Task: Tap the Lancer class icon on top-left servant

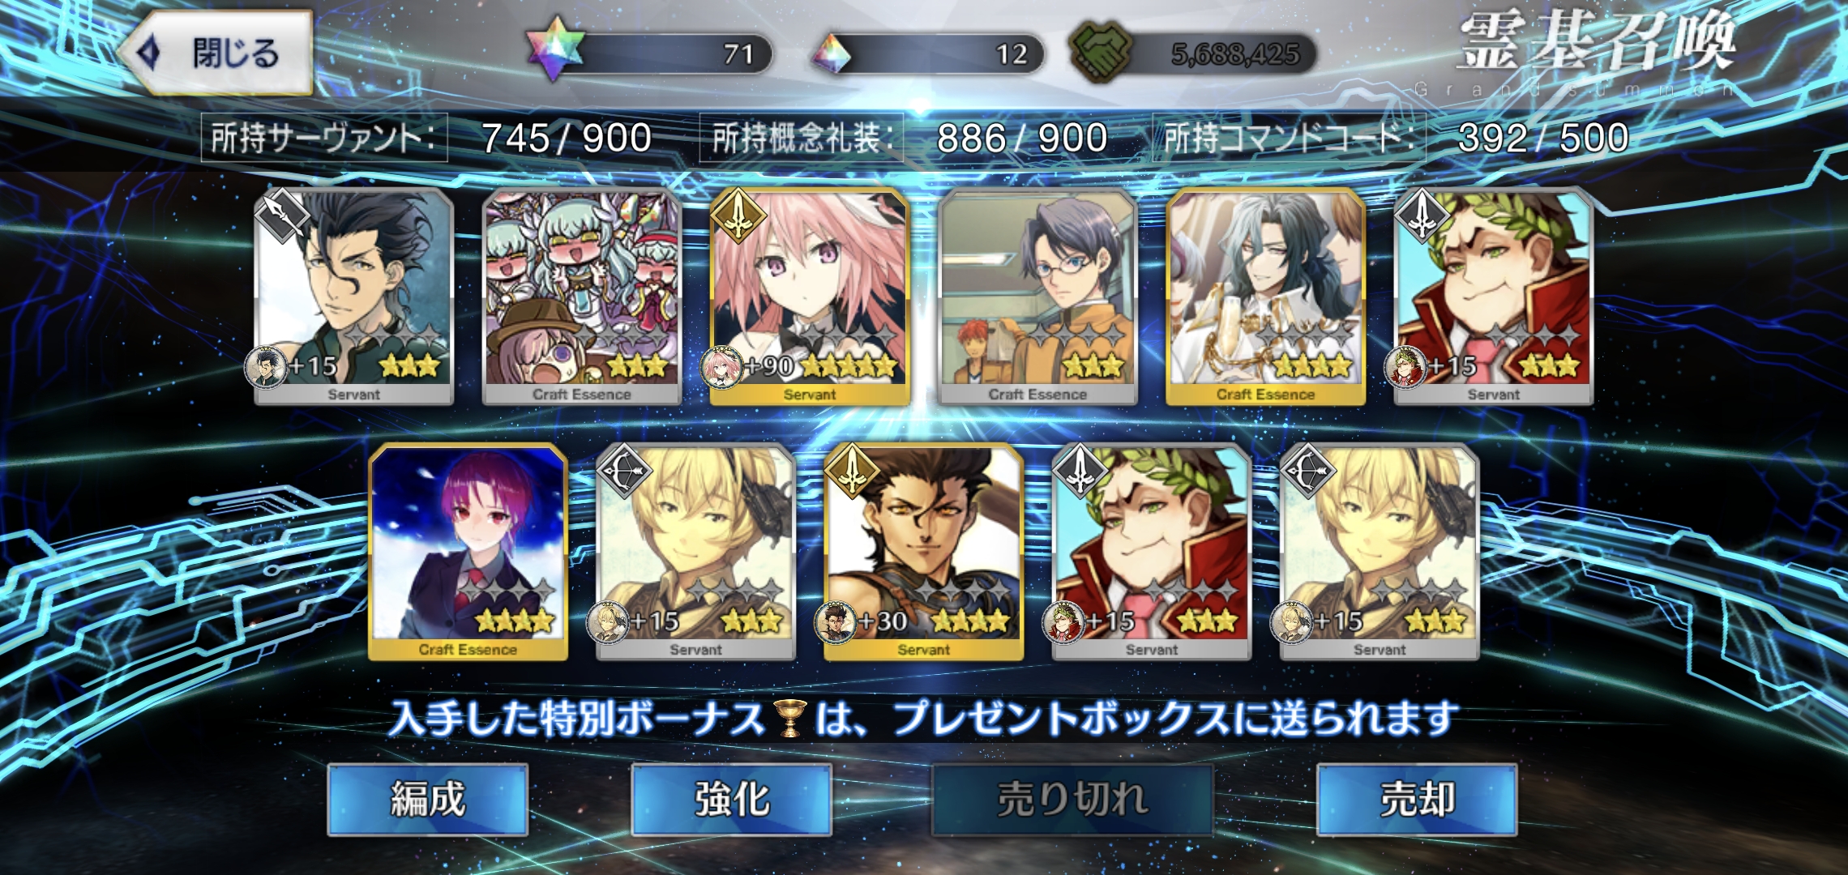Action: [282, 216]
